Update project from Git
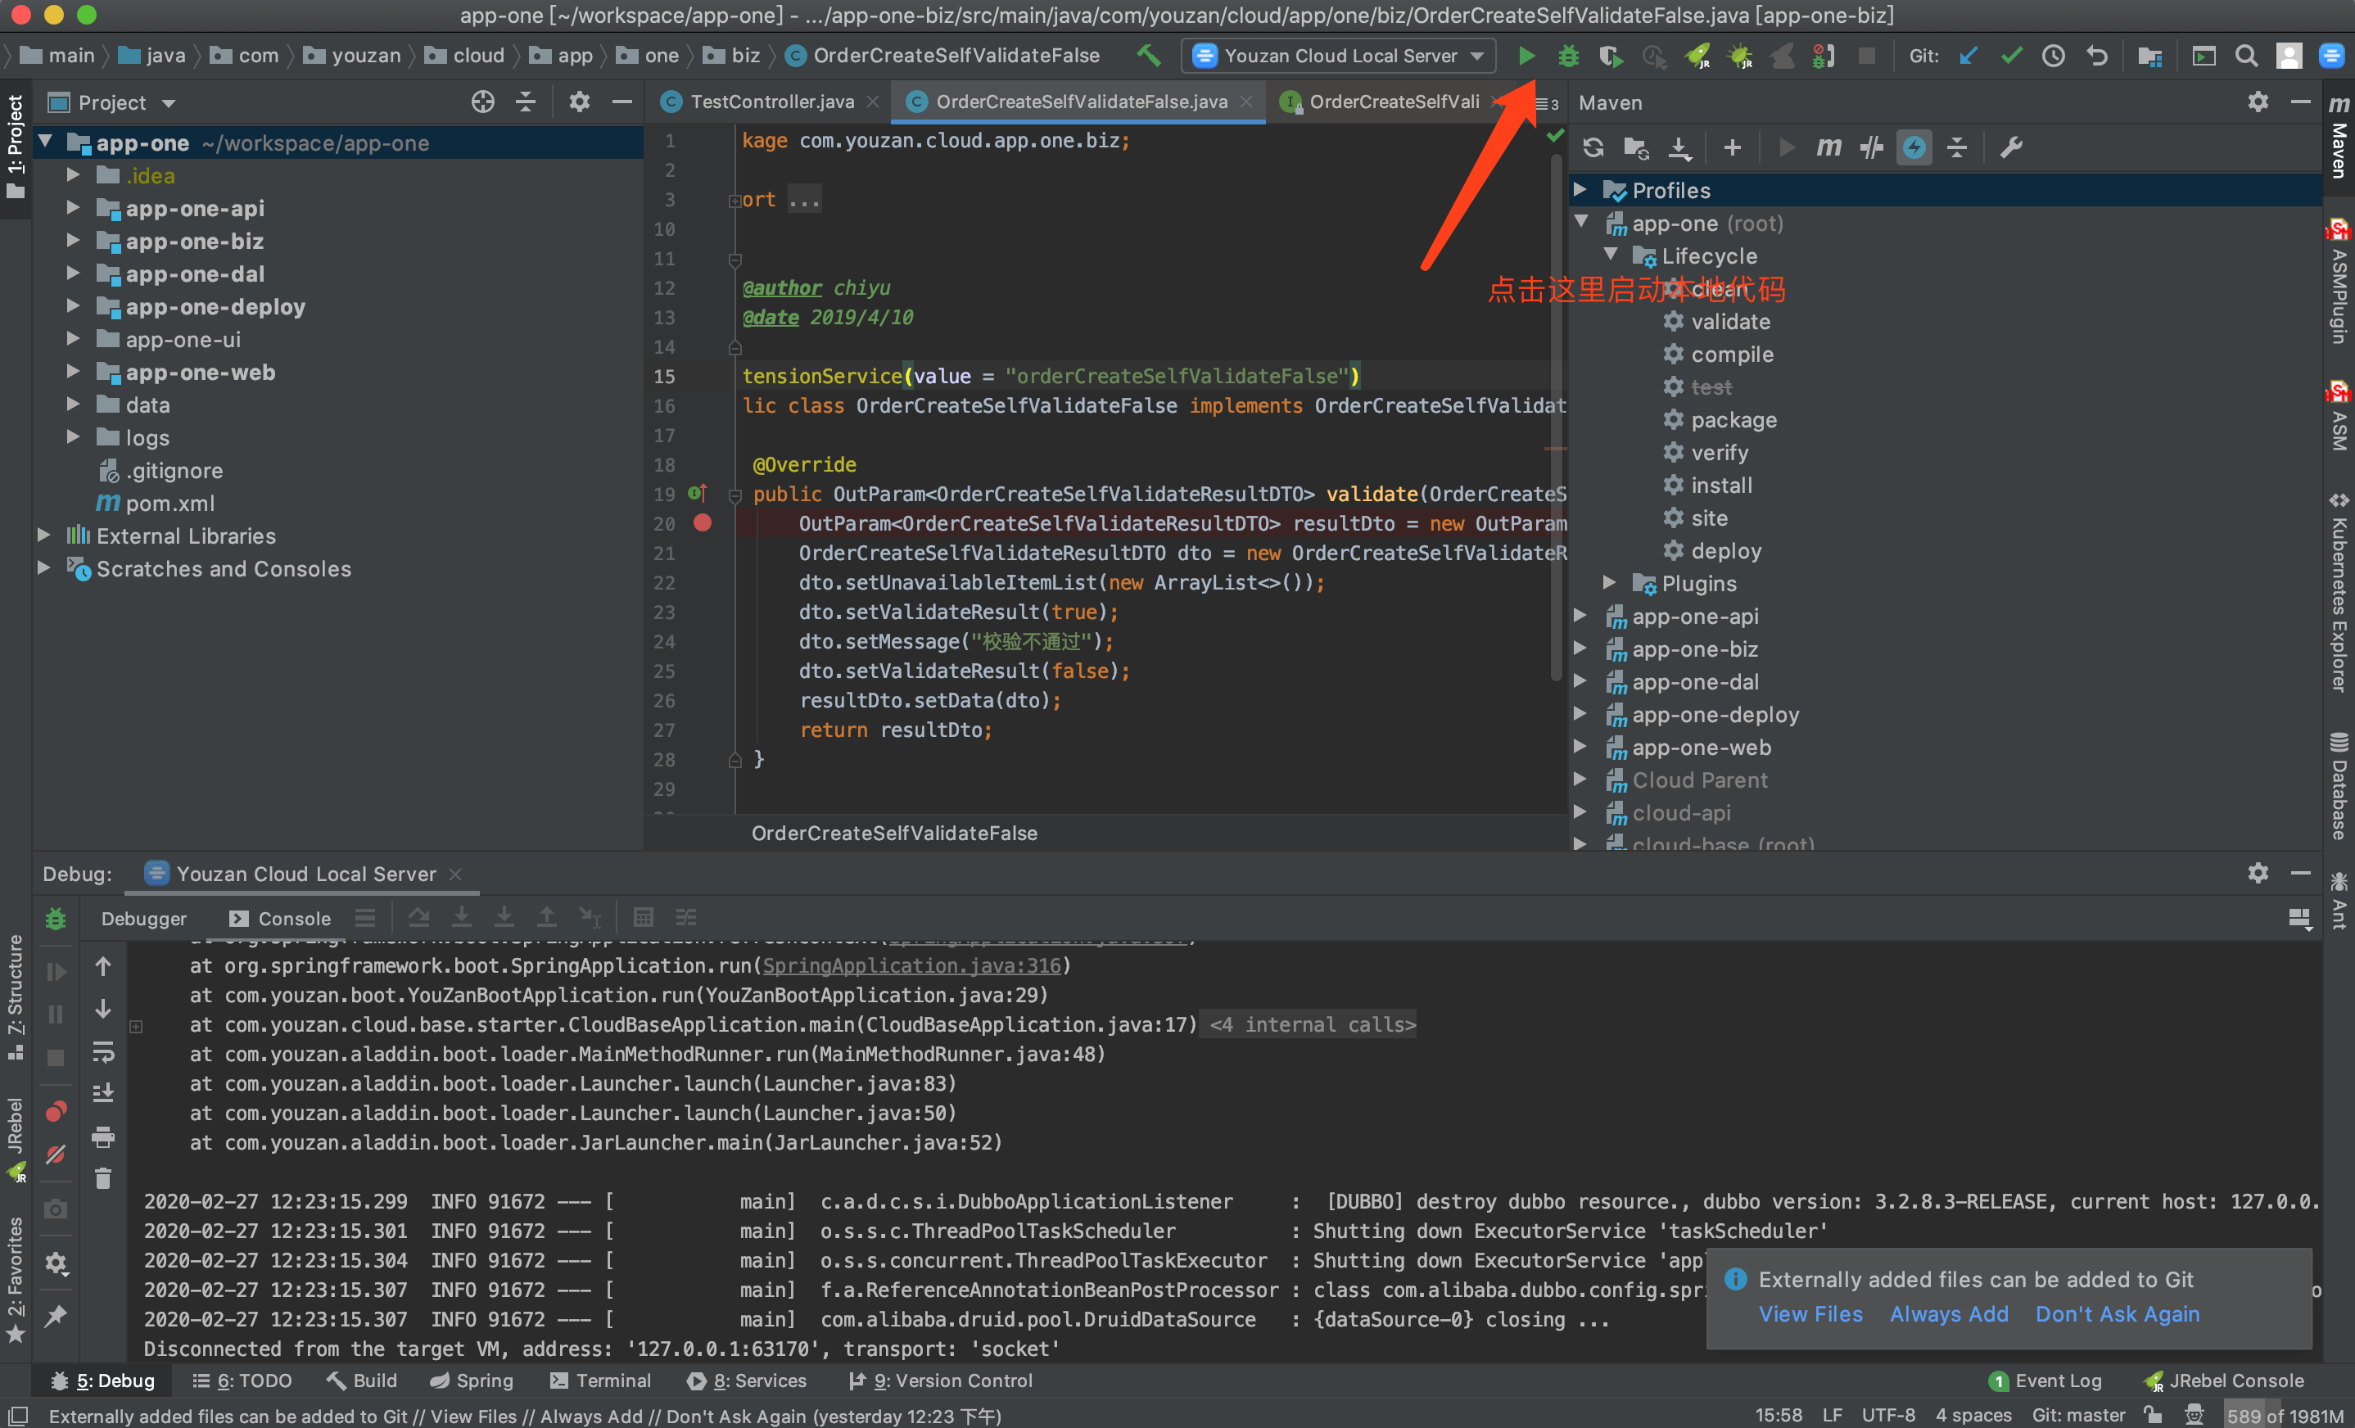The width and height of the screenshot is (2355, 1428). pyautogui.click(x=1968, y=56)
